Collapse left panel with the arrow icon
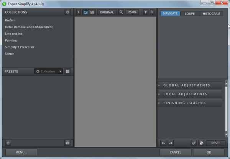This screenshot has width=230, height=159. pos(79,12)
